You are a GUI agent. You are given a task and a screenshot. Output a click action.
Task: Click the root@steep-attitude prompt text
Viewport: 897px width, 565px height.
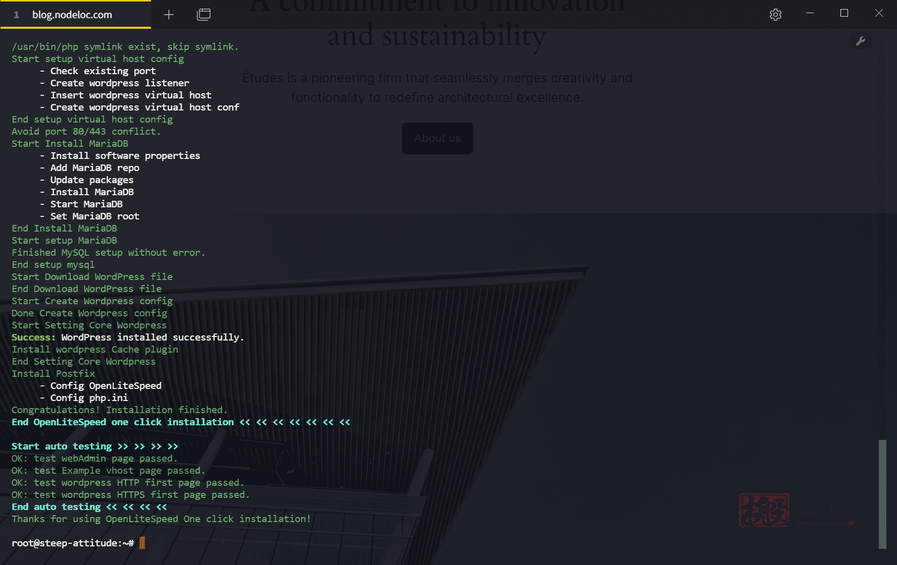[x=73, y=543]
